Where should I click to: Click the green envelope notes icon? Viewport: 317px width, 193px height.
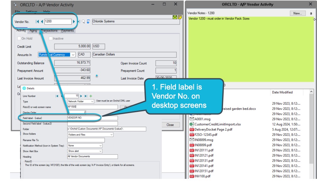[175, 17]
